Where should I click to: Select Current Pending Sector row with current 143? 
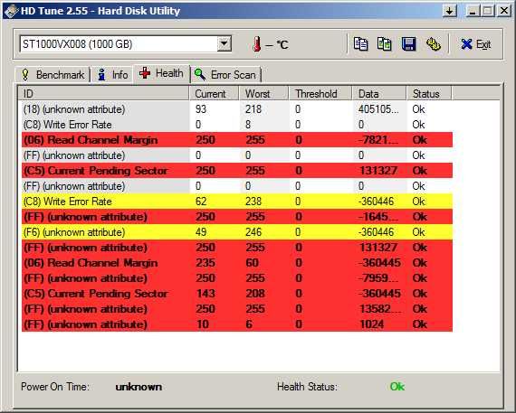(237, 294)
